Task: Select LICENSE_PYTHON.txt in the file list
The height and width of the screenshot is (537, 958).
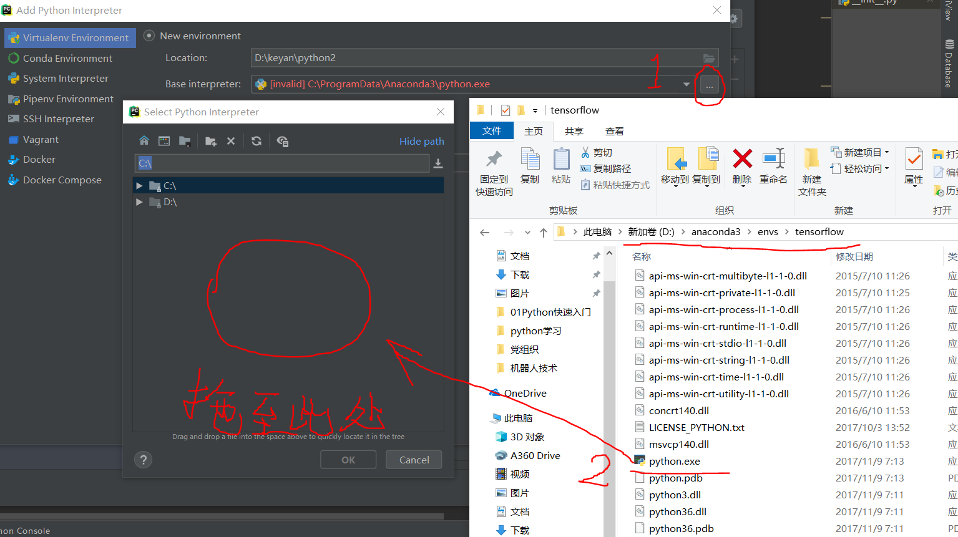Action: 697,428
